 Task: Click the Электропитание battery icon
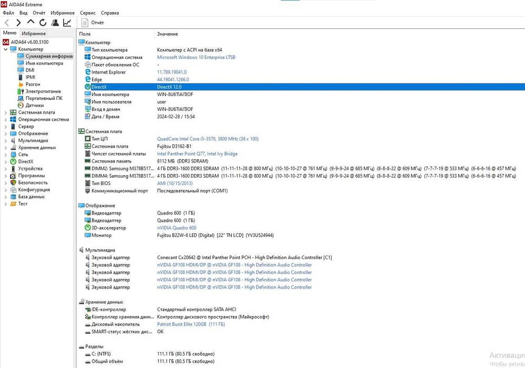click(x=20, y=91)
